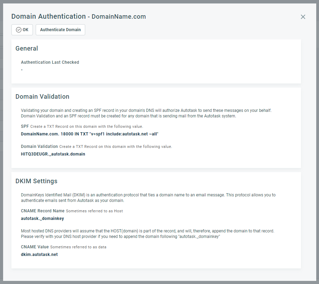Click the Authentication Last Checked label
This screenshot has height=284, width=319.
[x=50, y=62]
